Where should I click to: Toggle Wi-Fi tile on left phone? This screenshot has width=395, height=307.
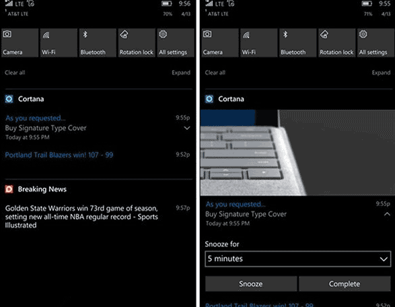point(59,42)
